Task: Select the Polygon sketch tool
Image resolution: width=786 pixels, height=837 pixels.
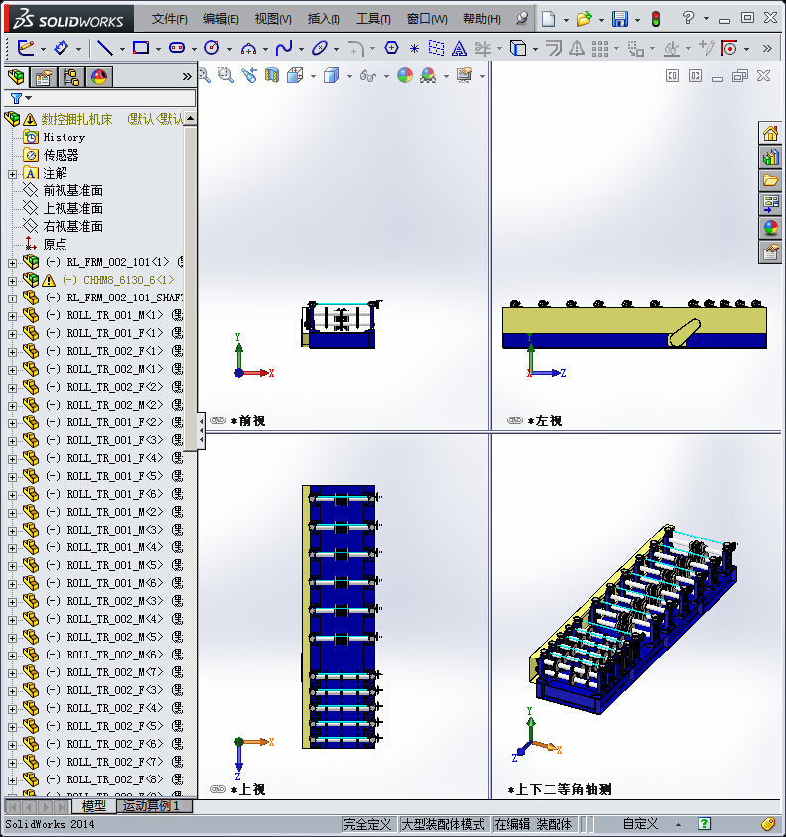Action: [x=391, y=48]
